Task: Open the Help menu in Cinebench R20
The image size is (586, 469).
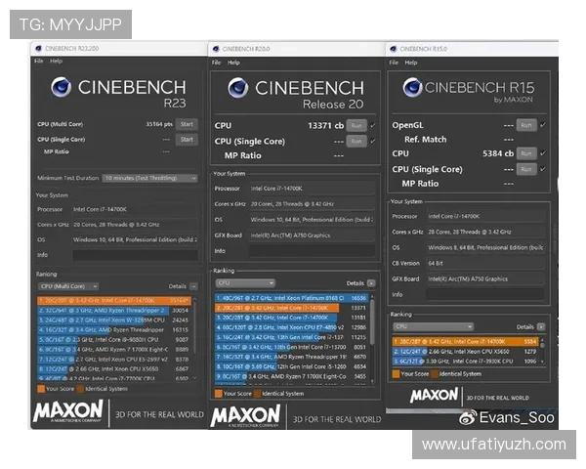Action: pos(233,63)
